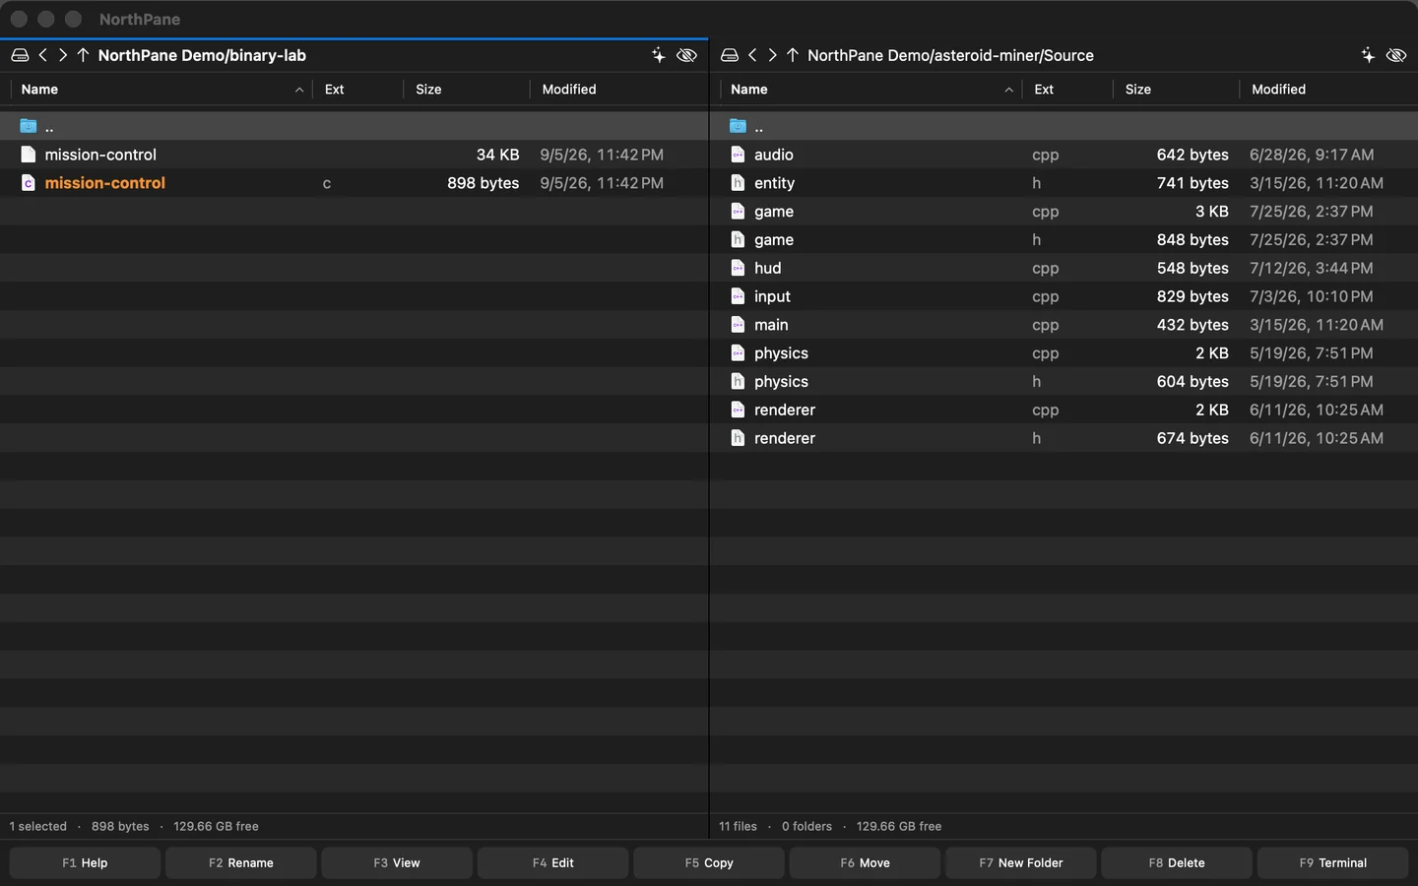Click the right pane path NorthPane Demo/asteroid-miner/Source
The height and width of the screenshot is (886, 1418).
[950, 55]
